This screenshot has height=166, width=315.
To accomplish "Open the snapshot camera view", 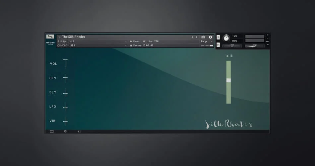I will pos(203,37).
